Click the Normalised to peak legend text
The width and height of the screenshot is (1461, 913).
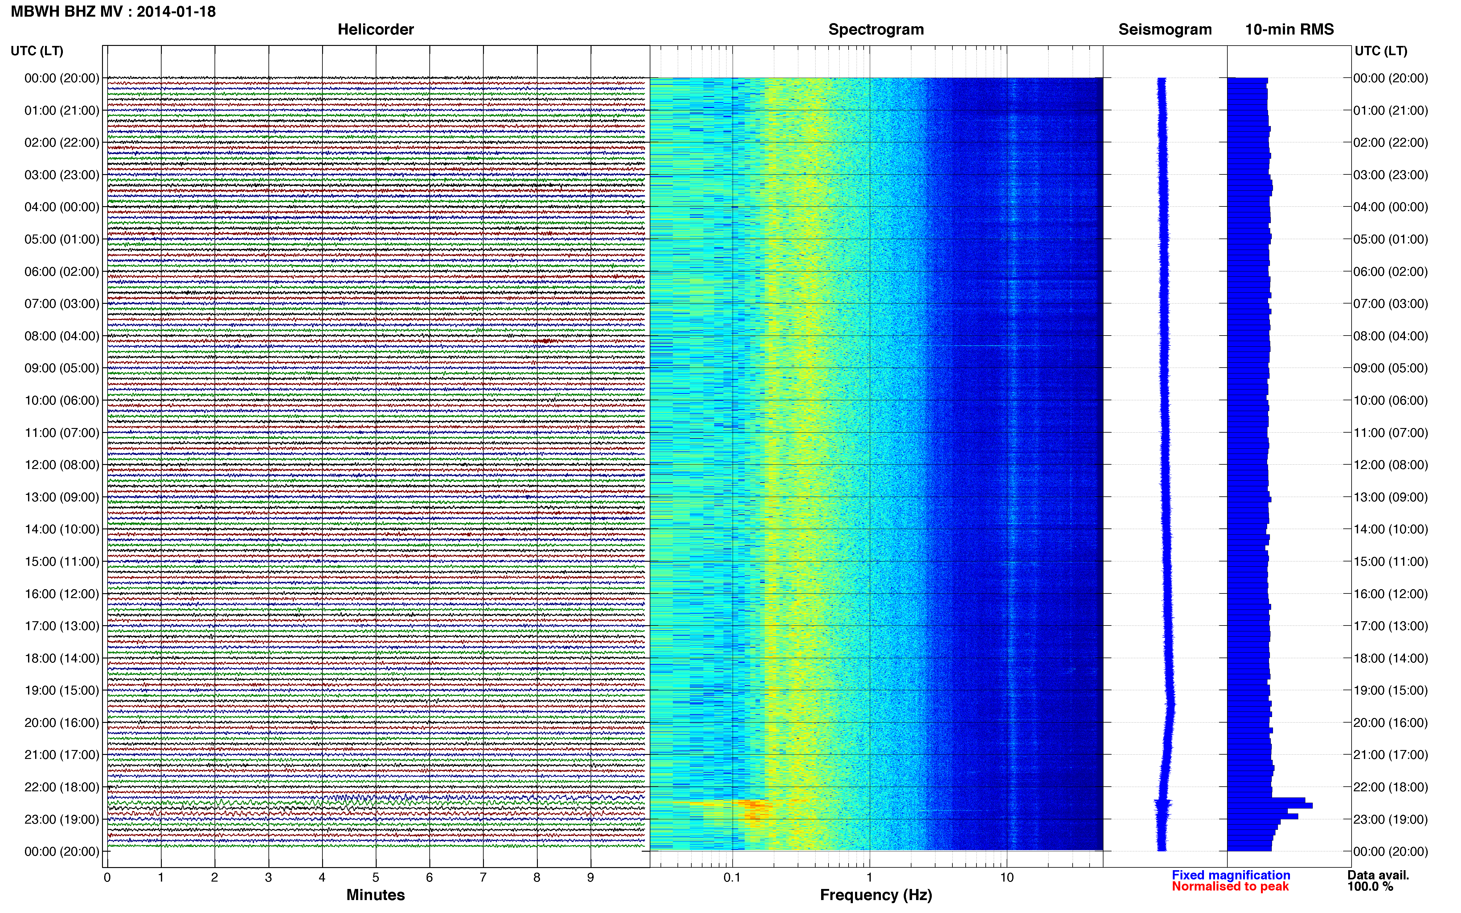[1230, 887]
